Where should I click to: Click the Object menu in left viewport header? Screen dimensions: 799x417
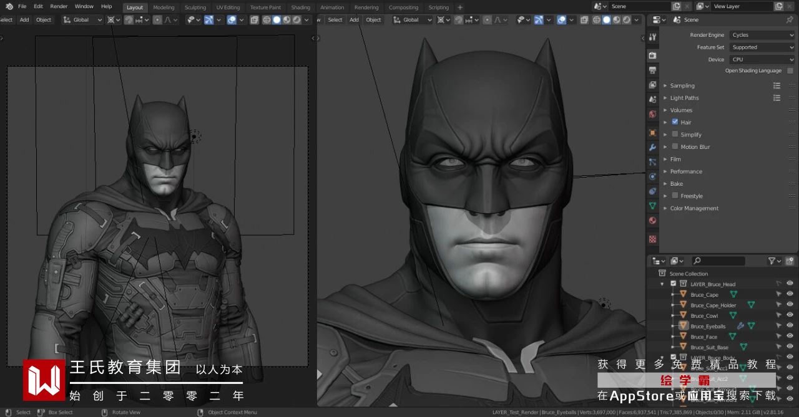pyautogui.click(x=44, y=20)
